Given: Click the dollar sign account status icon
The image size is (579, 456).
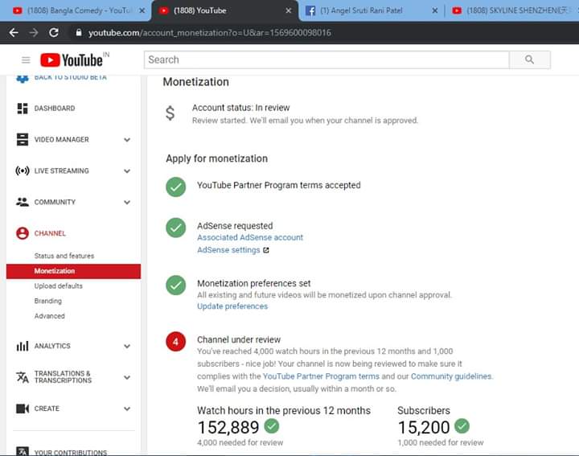Looking at the screenshot, I should click(170, 113).
